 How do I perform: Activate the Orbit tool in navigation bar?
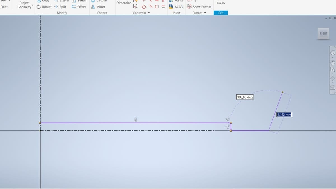(x=333, y=78)
